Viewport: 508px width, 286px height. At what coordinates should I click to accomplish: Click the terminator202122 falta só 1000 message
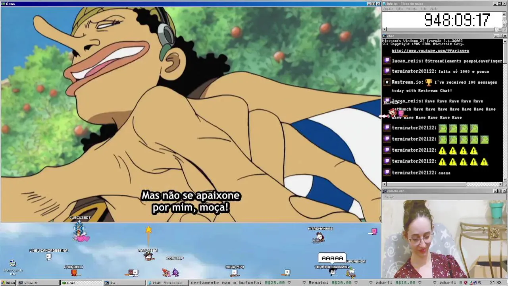[x=440, y=71]
